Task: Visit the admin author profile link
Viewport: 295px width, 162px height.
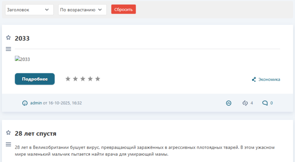Action: point(36,103)
